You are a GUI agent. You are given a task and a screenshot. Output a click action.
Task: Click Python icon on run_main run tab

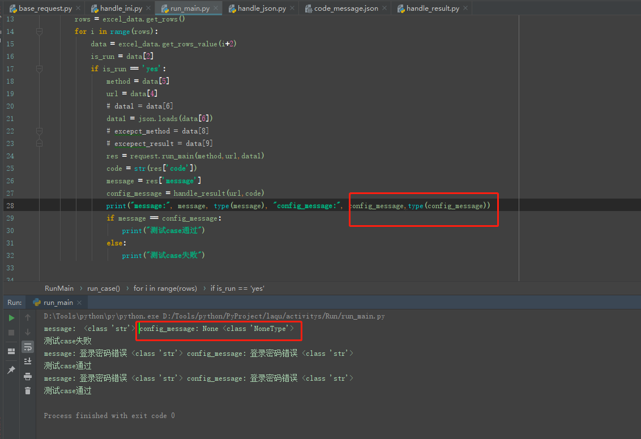point(37,302)
